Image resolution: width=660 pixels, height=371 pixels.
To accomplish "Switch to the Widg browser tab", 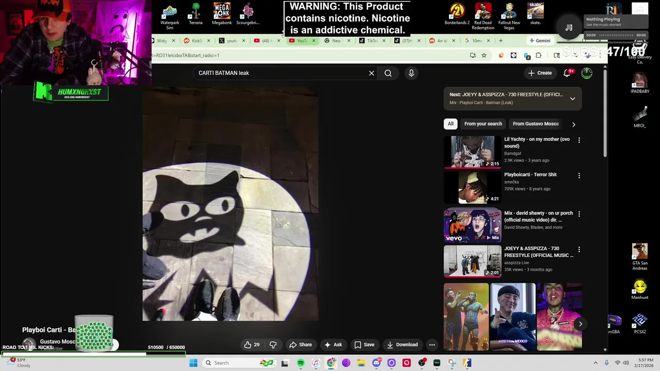I will [x=163, y=41].
